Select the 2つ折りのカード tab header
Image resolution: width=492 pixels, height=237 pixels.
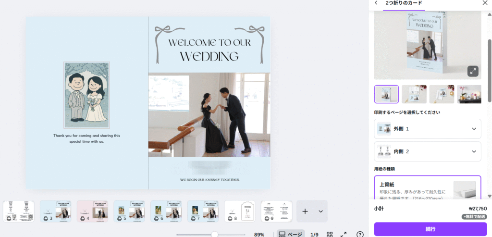[404, 3]
